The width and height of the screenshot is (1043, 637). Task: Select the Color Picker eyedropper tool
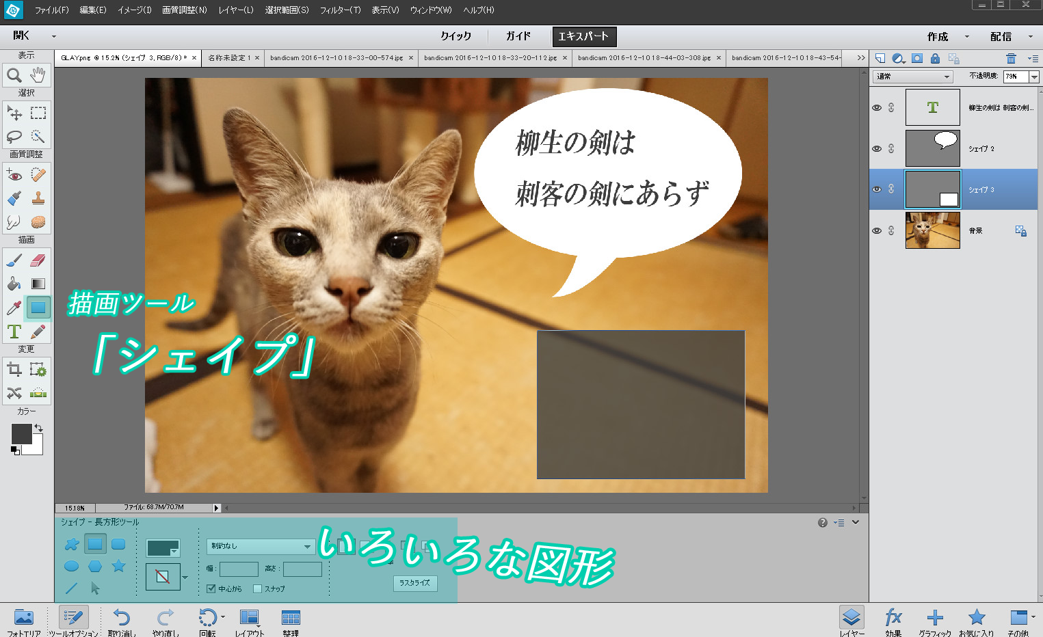click(x=14, y=308)
